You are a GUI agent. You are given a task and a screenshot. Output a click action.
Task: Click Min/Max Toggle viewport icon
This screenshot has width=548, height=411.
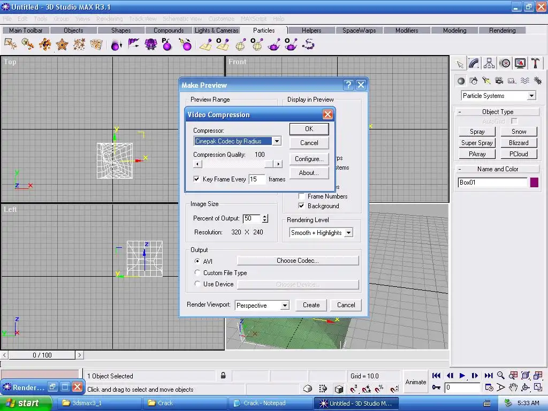(538, 387)
